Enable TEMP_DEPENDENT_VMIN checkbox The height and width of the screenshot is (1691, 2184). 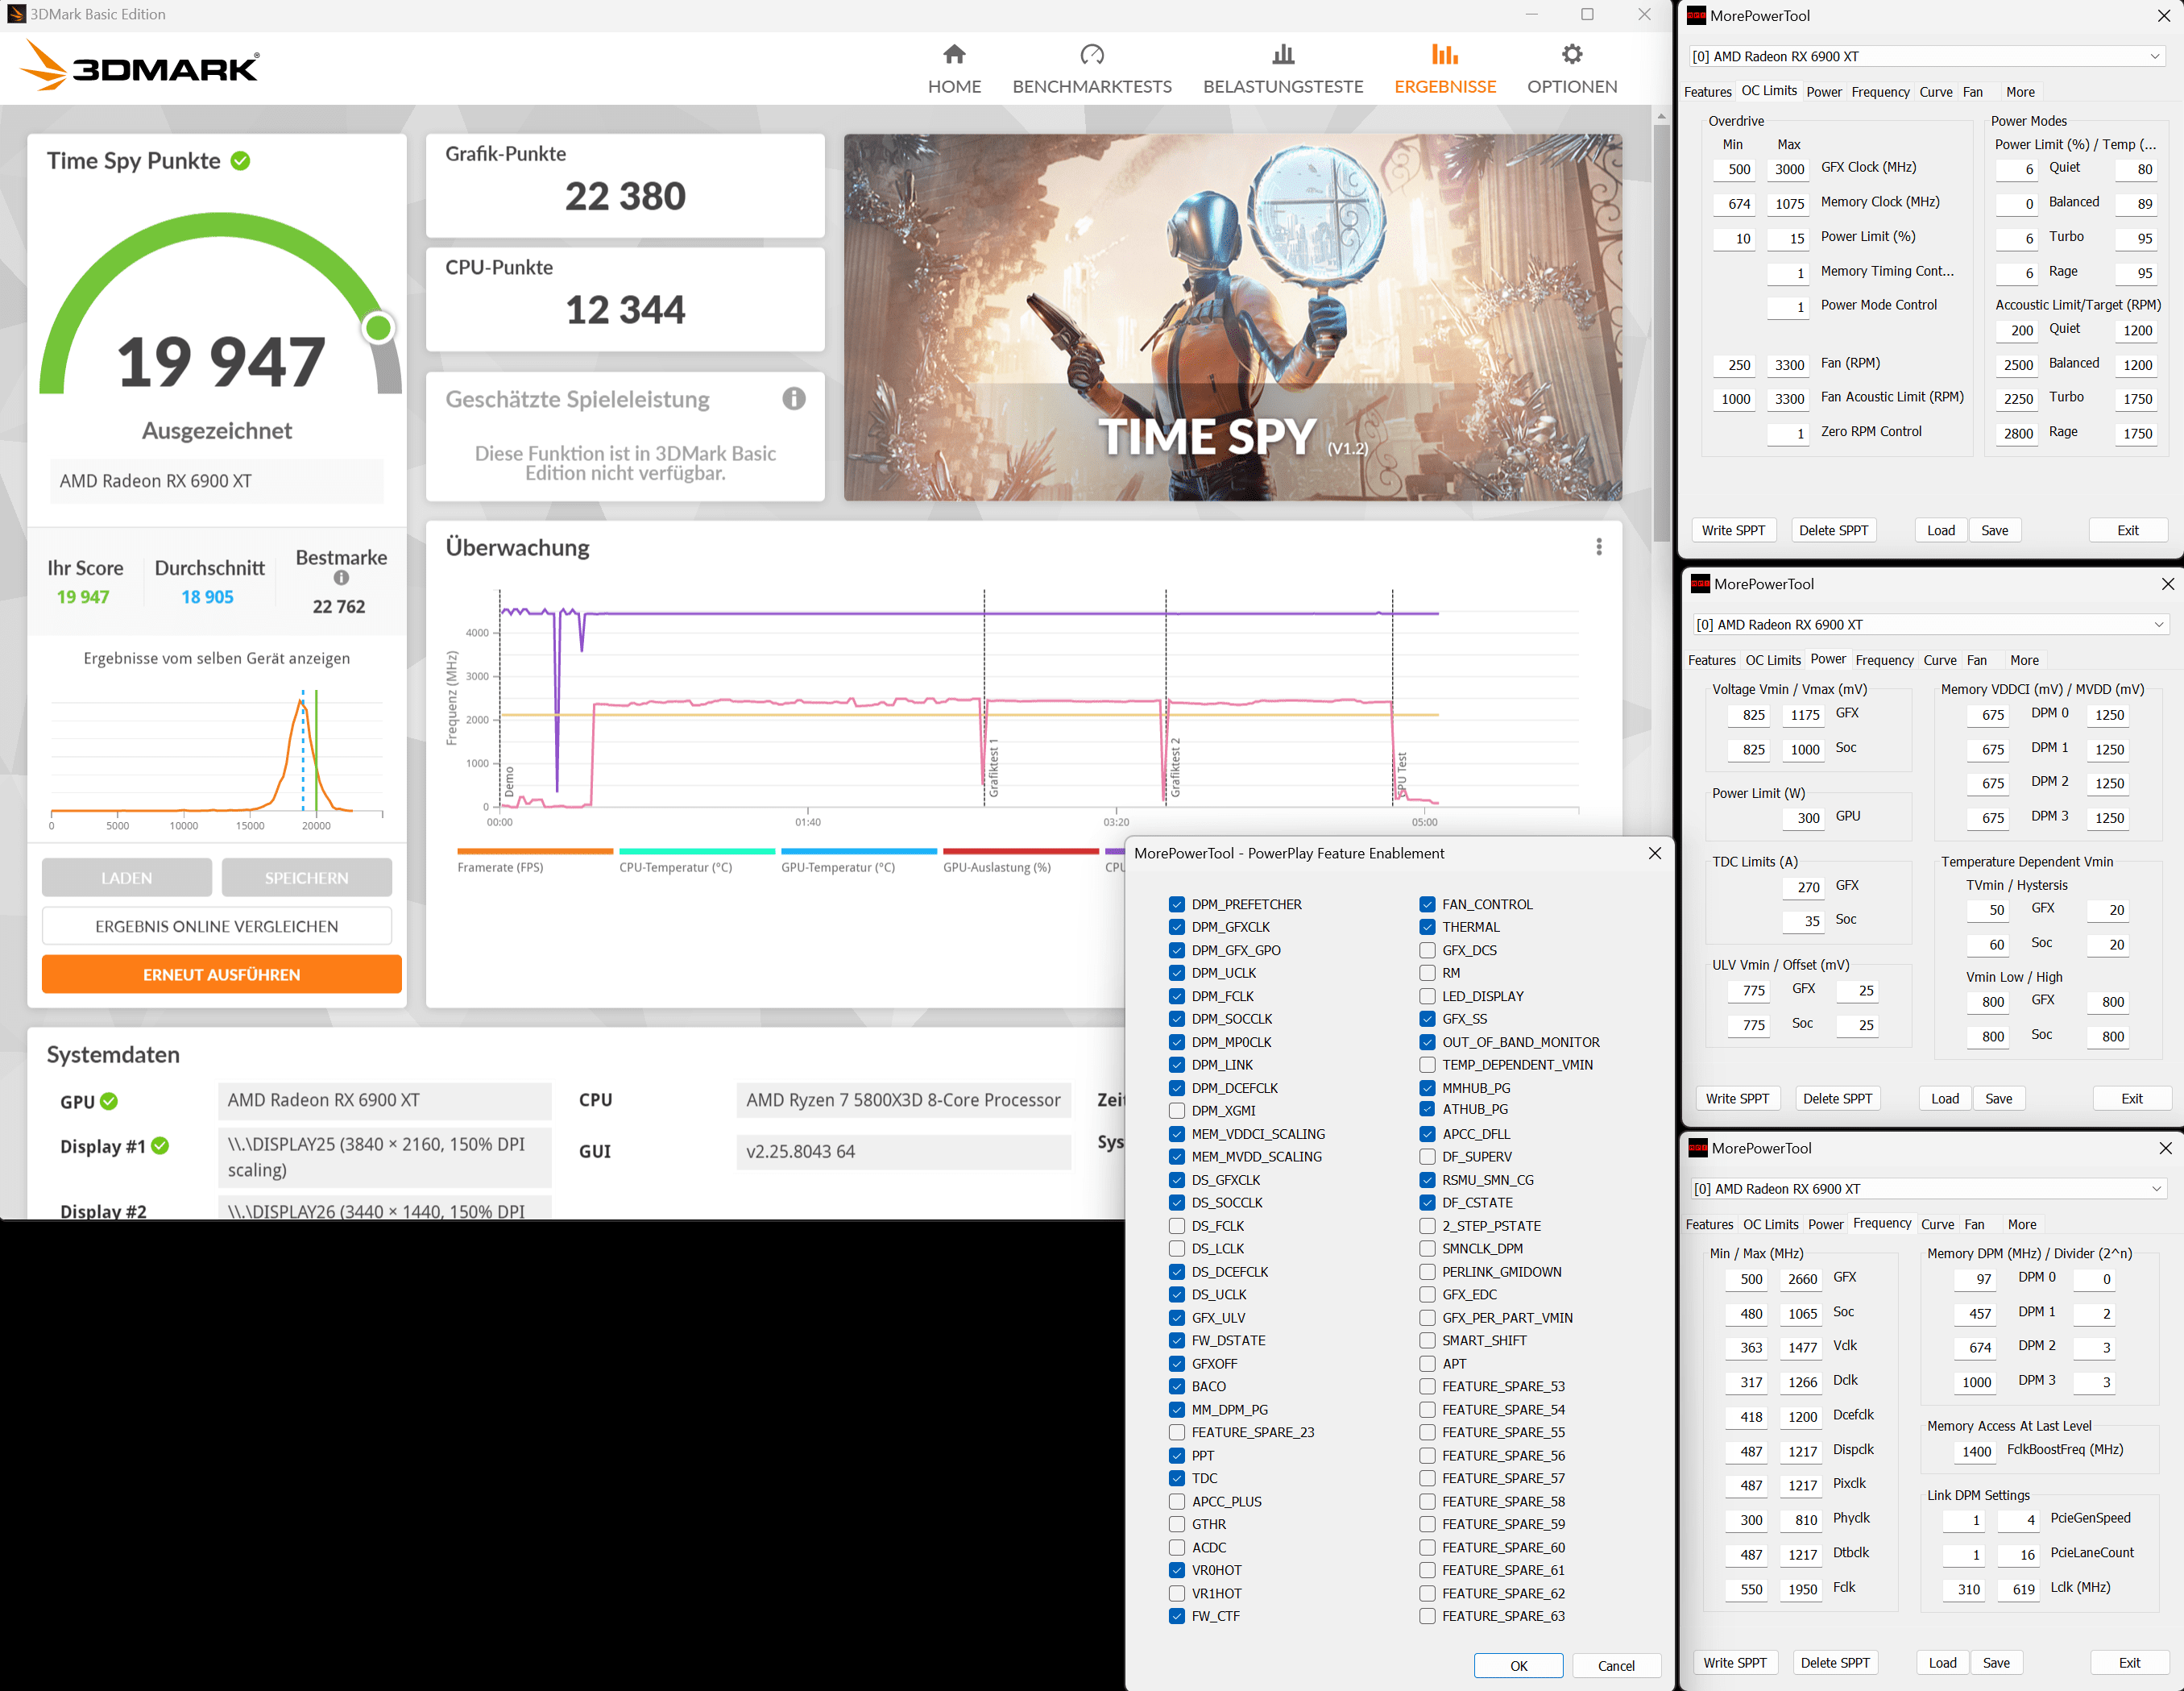pos(1427,1065)
